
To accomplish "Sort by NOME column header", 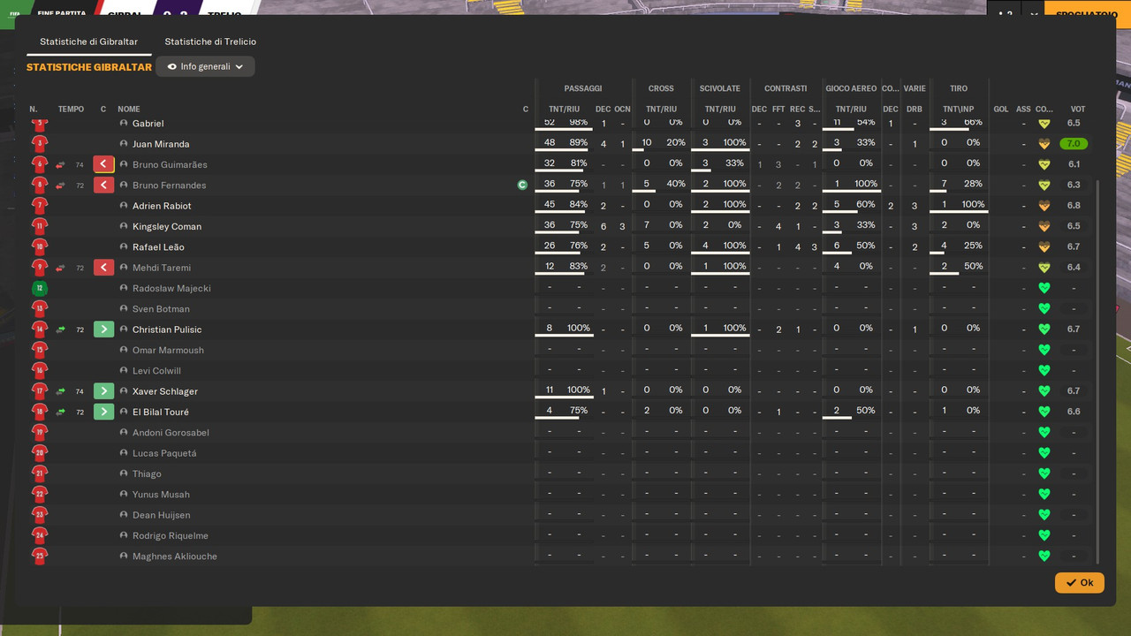I will point(129,110).
